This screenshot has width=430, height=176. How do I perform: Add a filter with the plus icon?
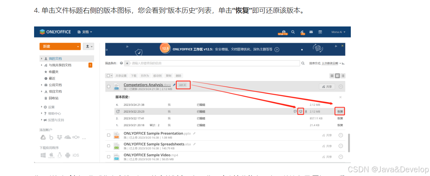(x=127, y=63)
